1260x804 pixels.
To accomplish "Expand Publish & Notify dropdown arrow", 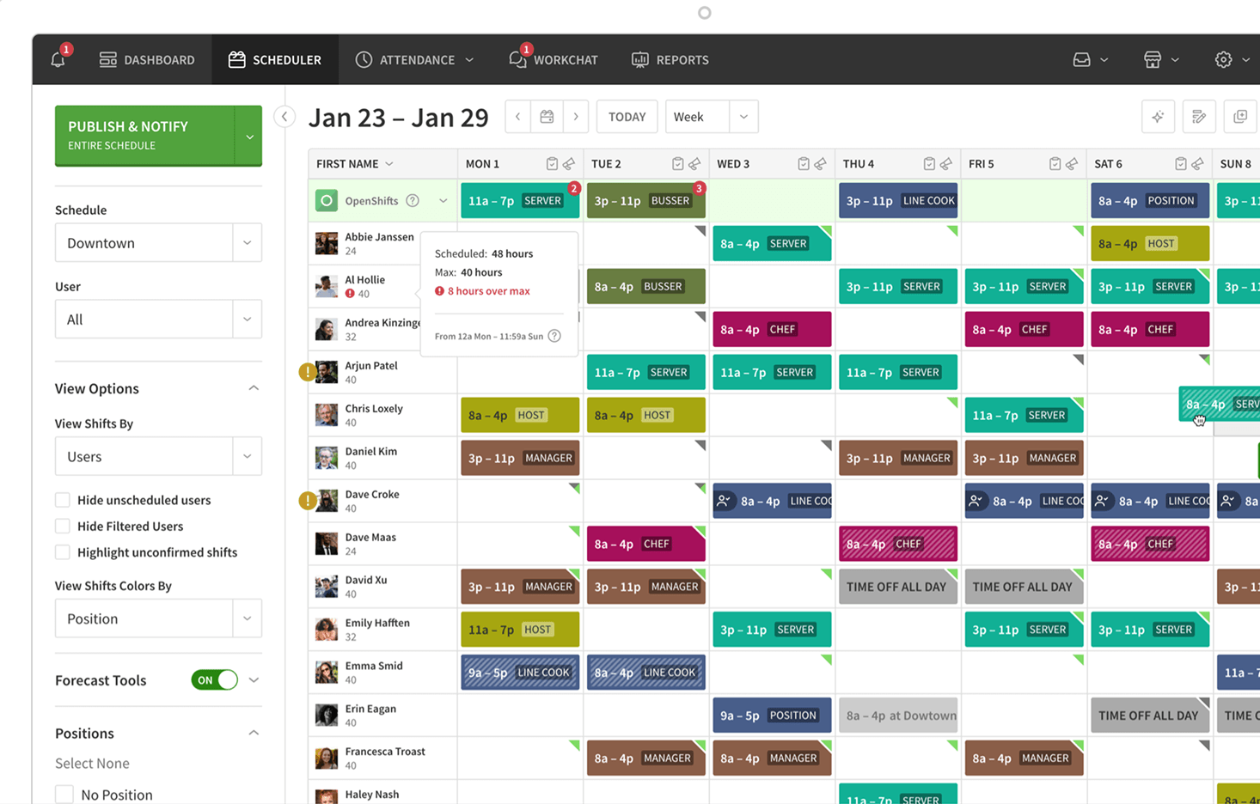I will point(249,136).
